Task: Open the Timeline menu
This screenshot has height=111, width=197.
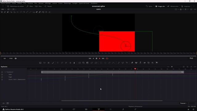Action: tap(30, 3)
